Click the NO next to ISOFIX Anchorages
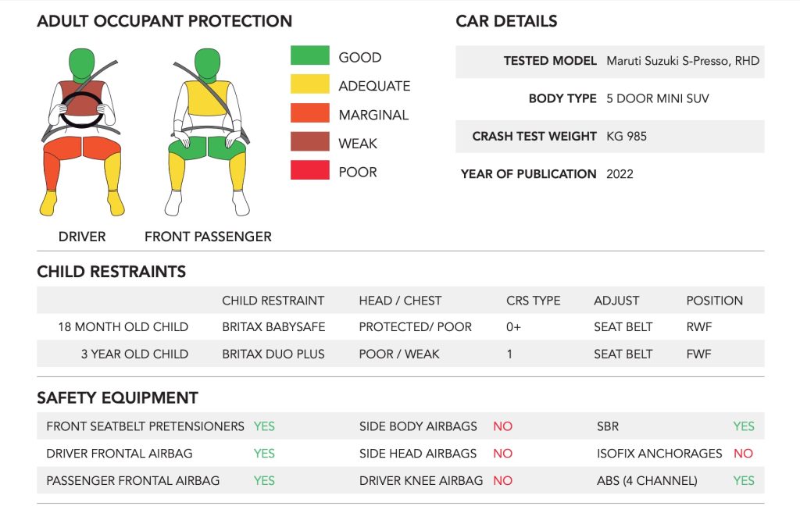The height and width of the screenshot is (513, 800). tap(744, 454)
